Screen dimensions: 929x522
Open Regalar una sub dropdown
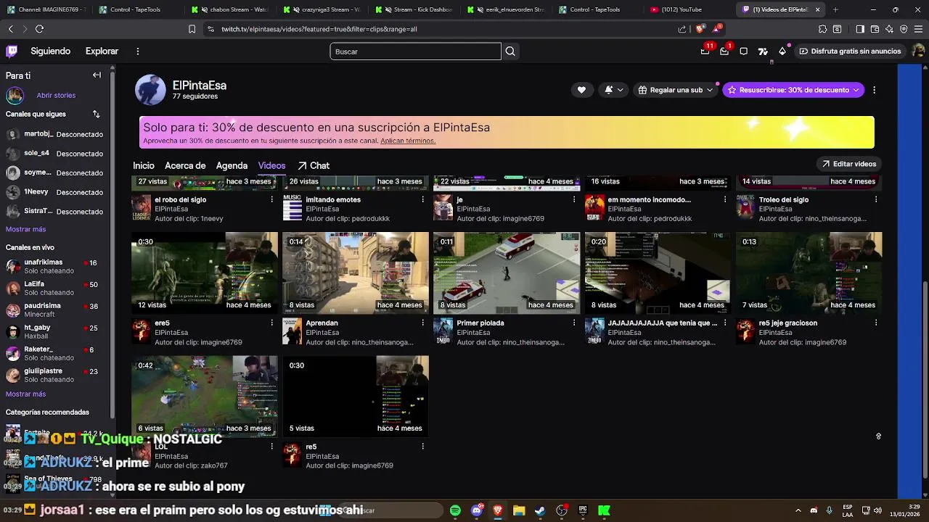point(676,90)
